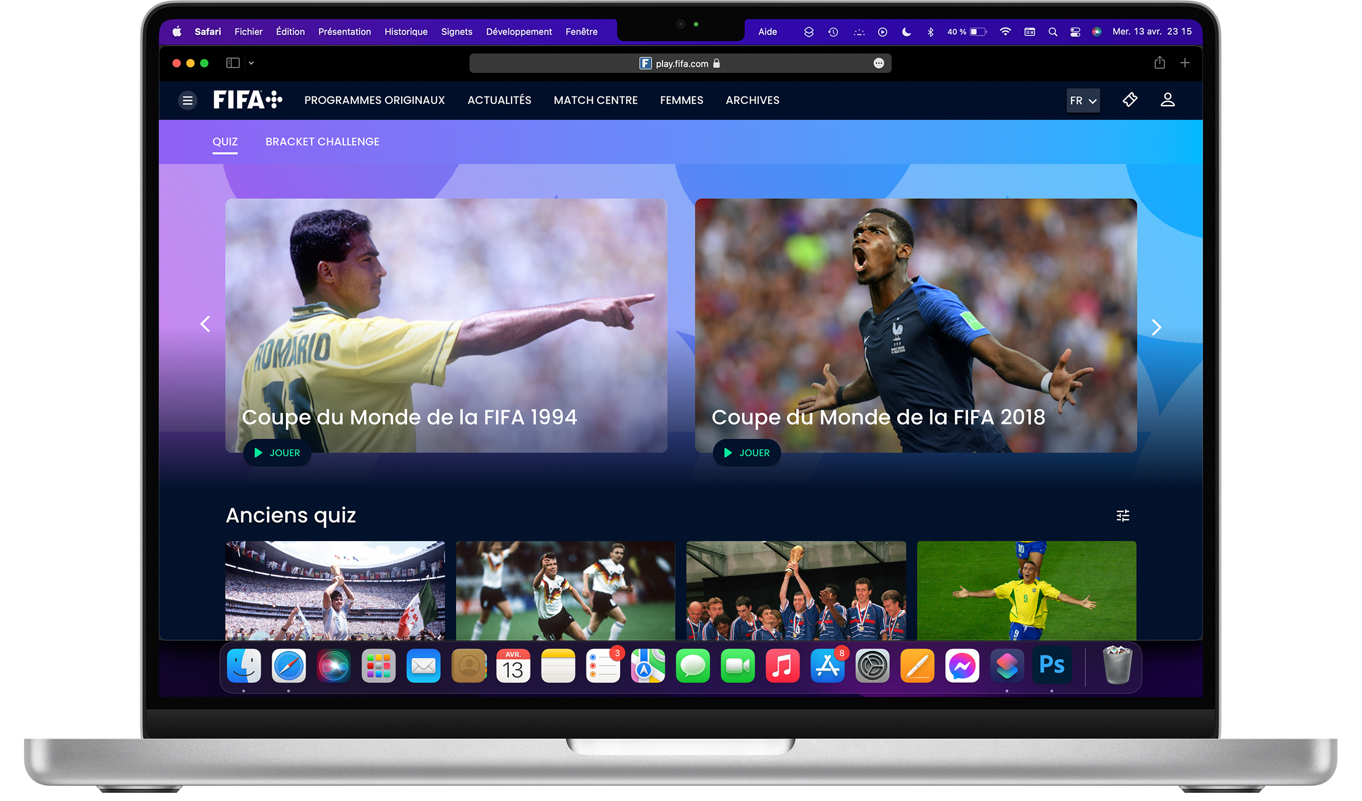Screen dimensions: 1362x801
Task: Switch to the BRACKET CHALLENGE tab
Action: (322, 142)
